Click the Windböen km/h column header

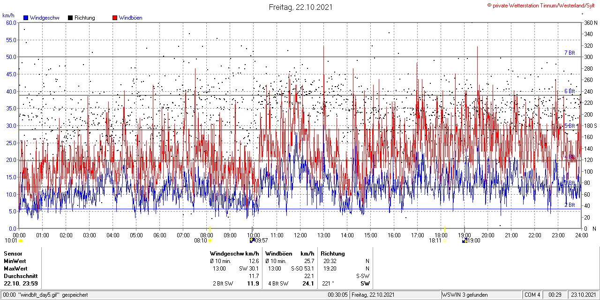(290, 253)
